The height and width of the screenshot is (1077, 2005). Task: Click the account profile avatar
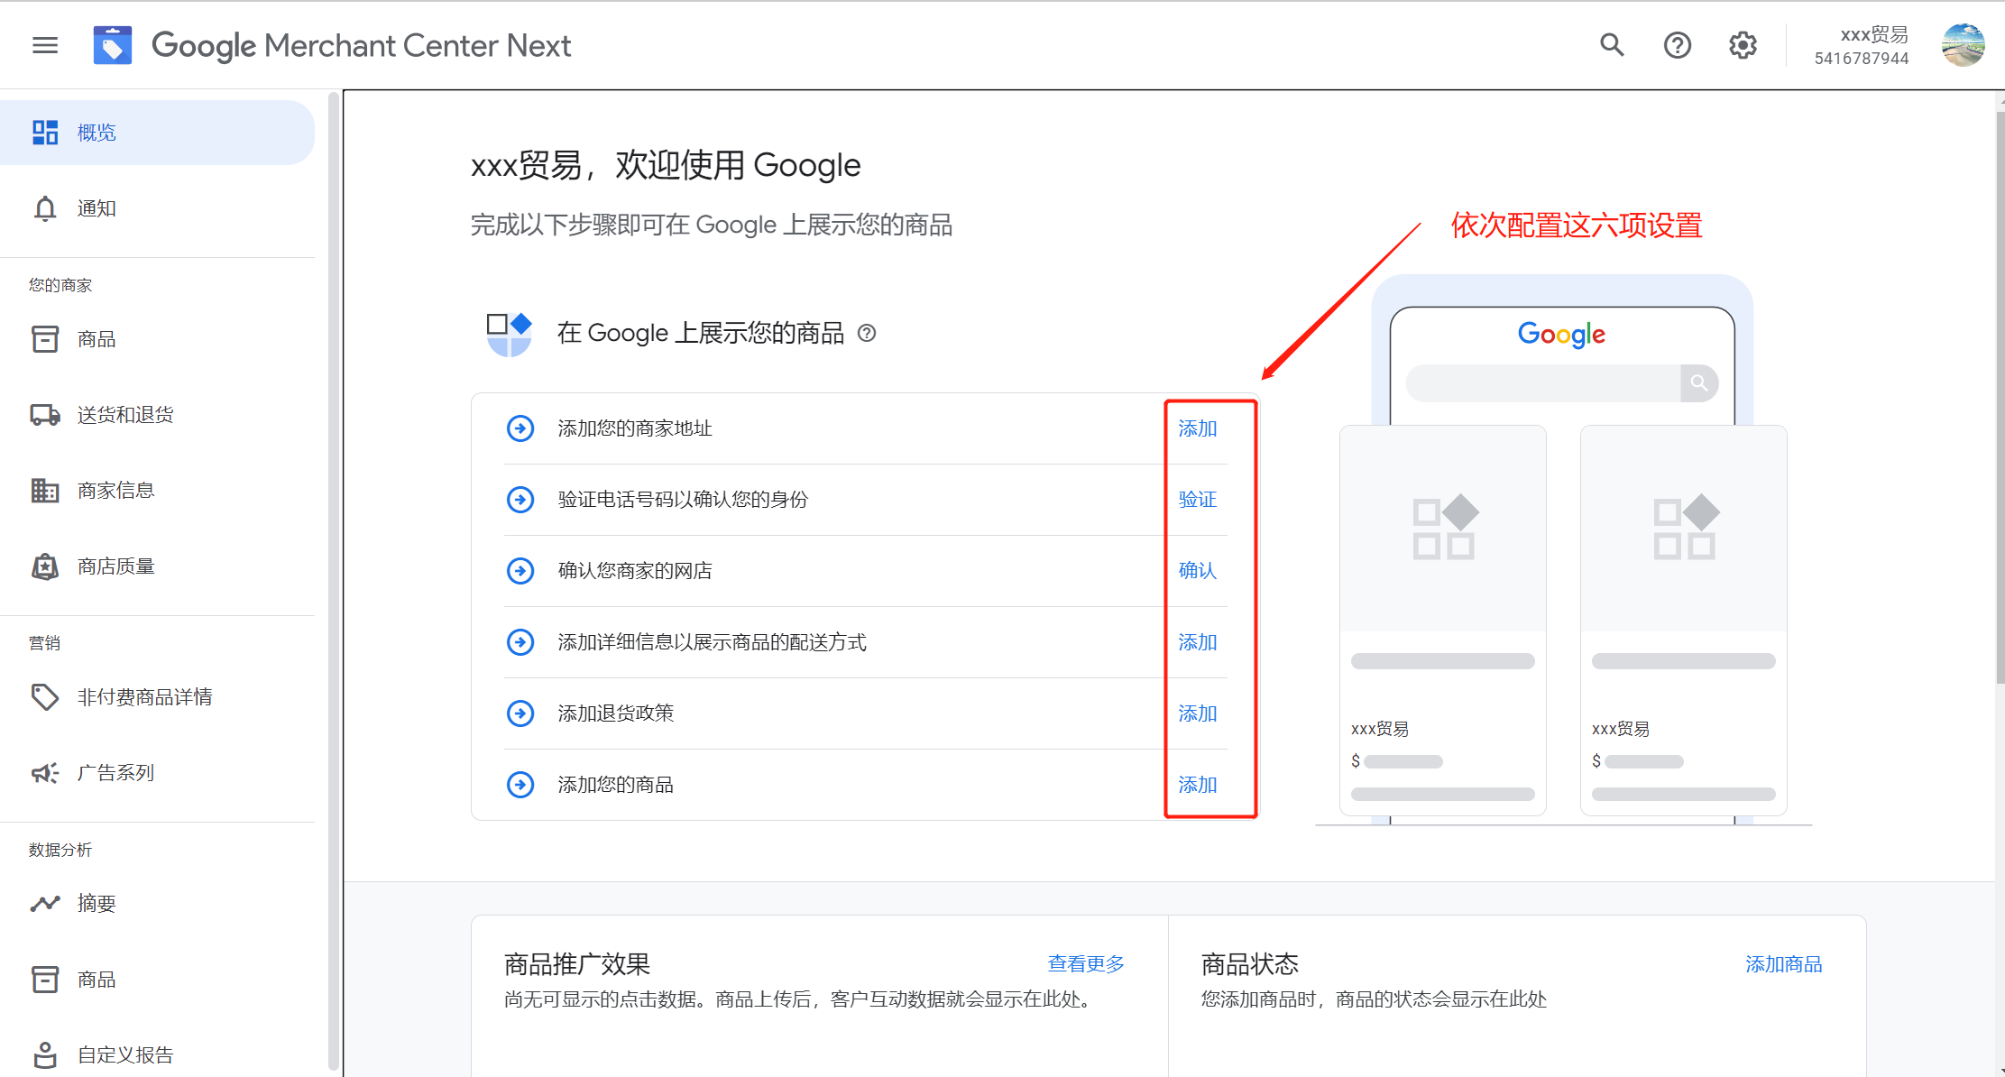click(1964, 45)
